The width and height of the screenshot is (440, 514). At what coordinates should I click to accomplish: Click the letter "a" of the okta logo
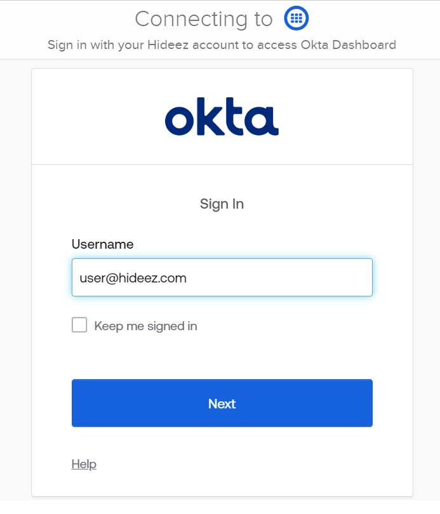click(263, 122)
